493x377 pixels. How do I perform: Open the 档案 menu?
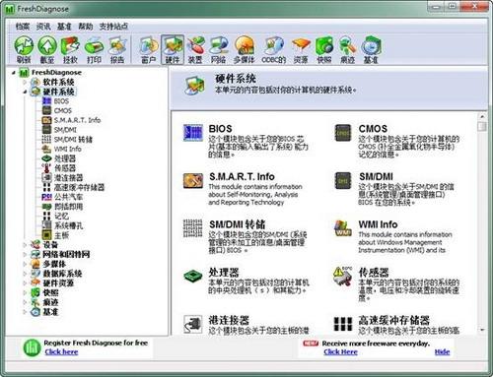pos(23,27)
